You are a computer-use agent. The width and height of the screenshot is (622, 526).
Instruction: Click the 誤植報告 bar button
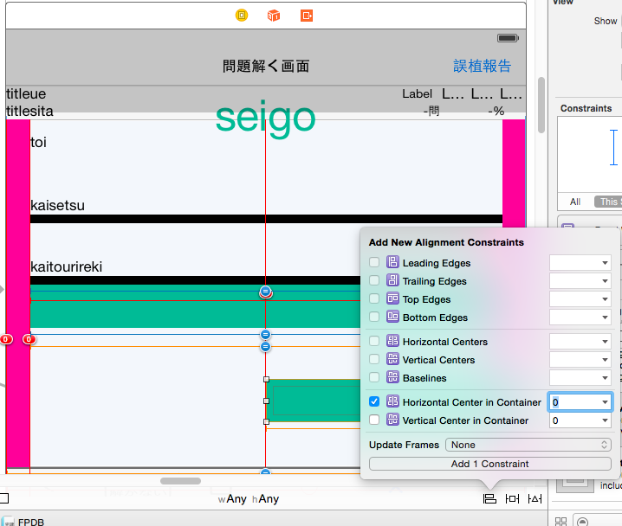click(x=482, y=66)
